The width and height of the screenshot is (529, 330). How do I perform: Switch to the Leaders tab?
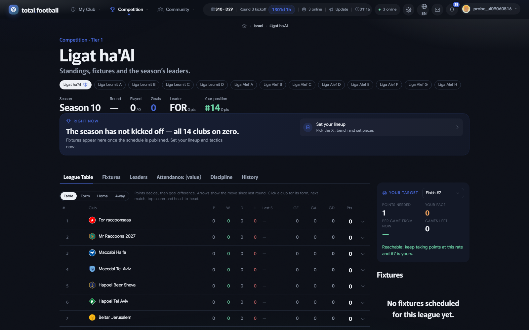139,177
